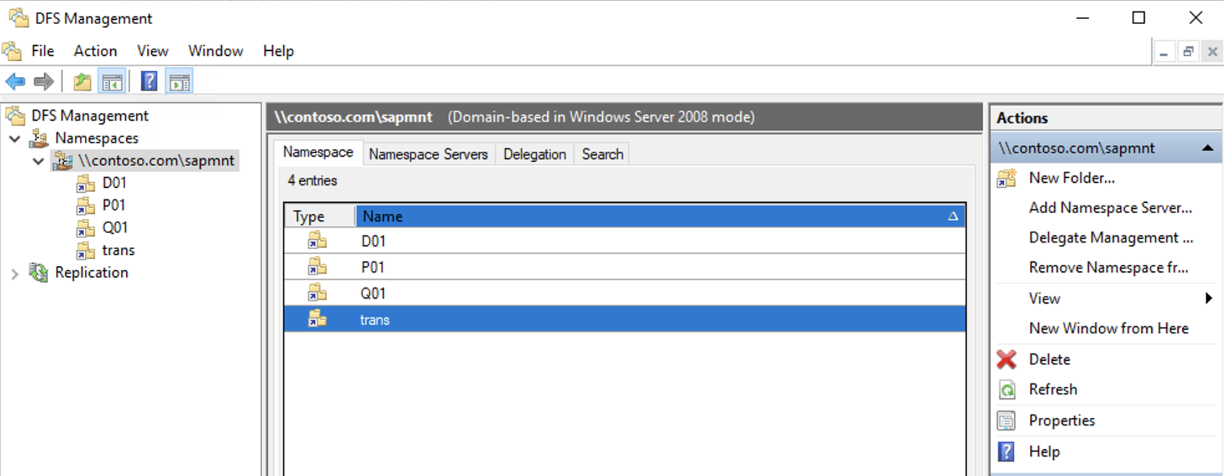This screenshot has height=476, width=1224.
Task: Click Remove Namespace action link
Action: click(x=1109, y=268)
